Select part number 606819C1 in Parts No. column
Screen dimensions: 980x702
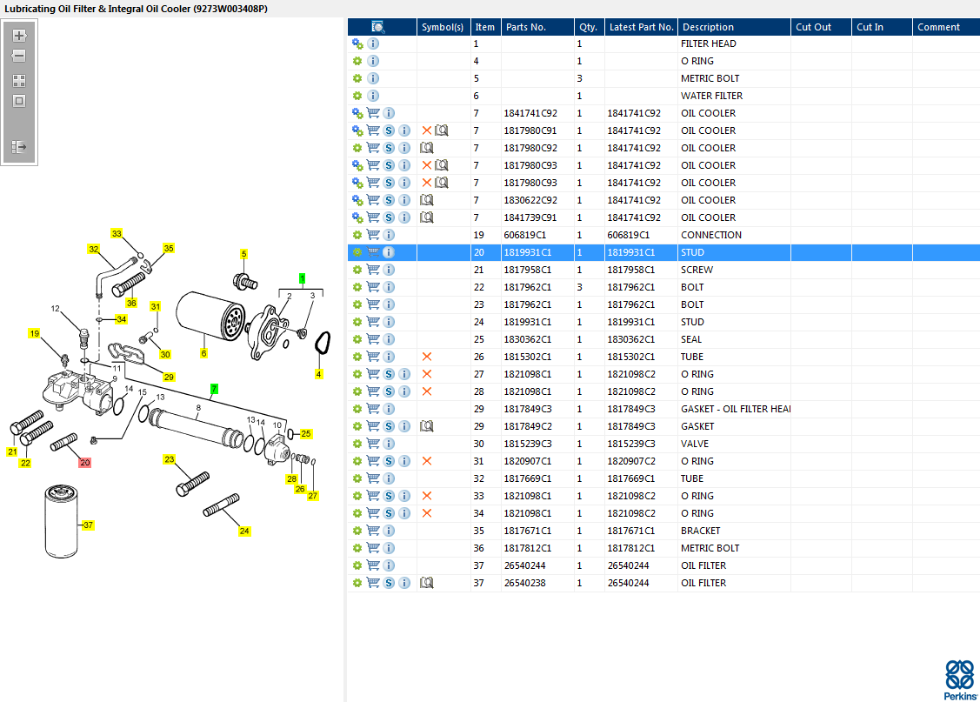coord(525,235)
